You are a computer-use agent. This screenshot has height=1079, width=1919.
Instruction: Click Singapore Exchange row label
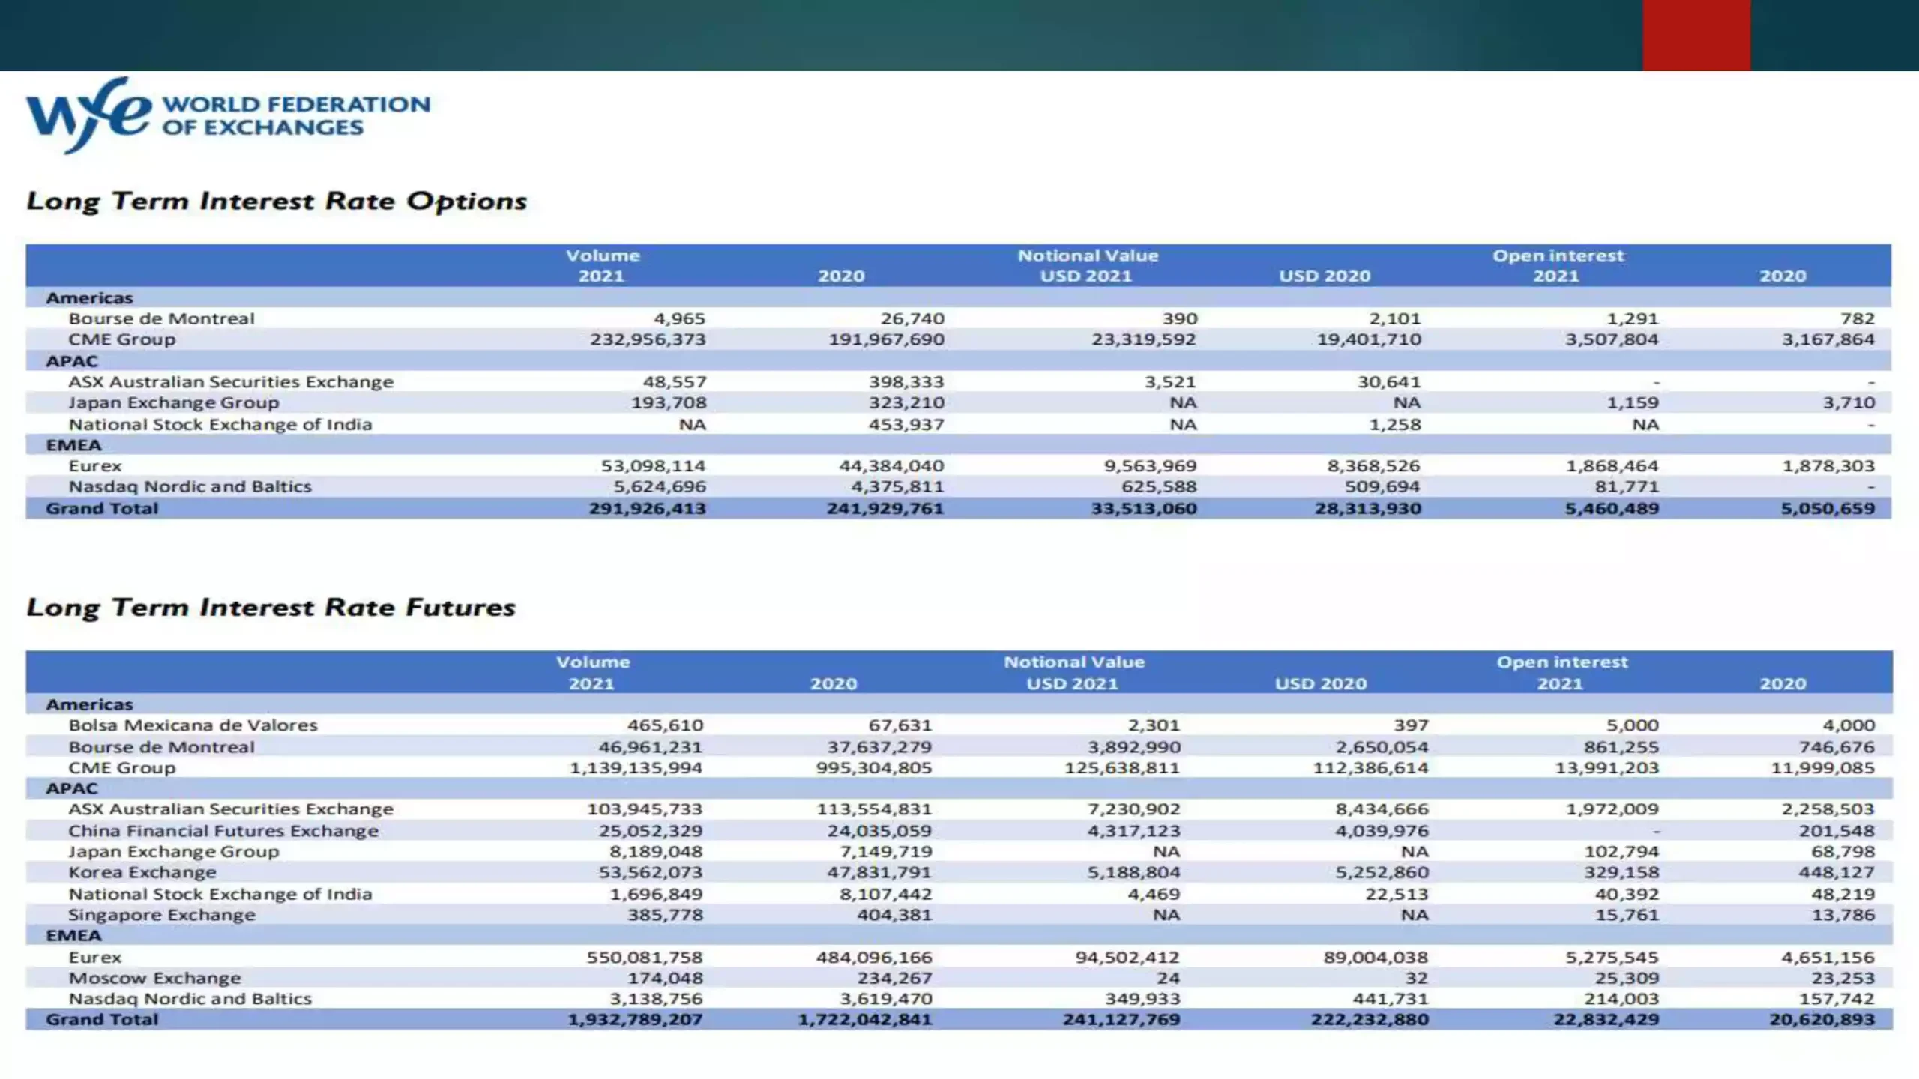point(162,916)
